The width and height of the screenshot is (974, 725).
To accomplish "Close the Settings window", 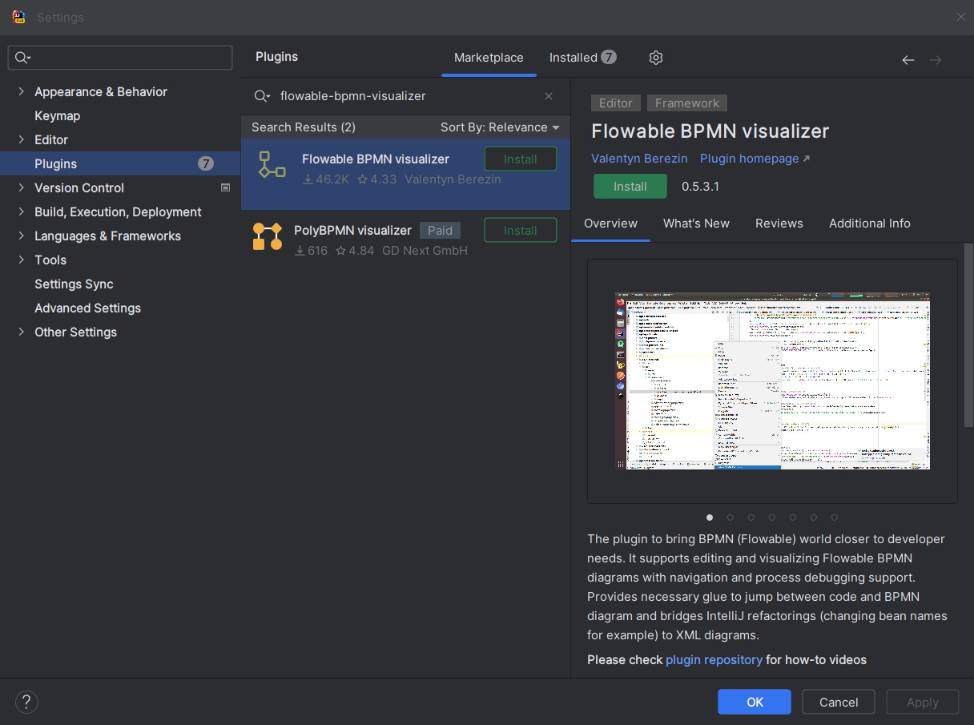I will point(960,17).
